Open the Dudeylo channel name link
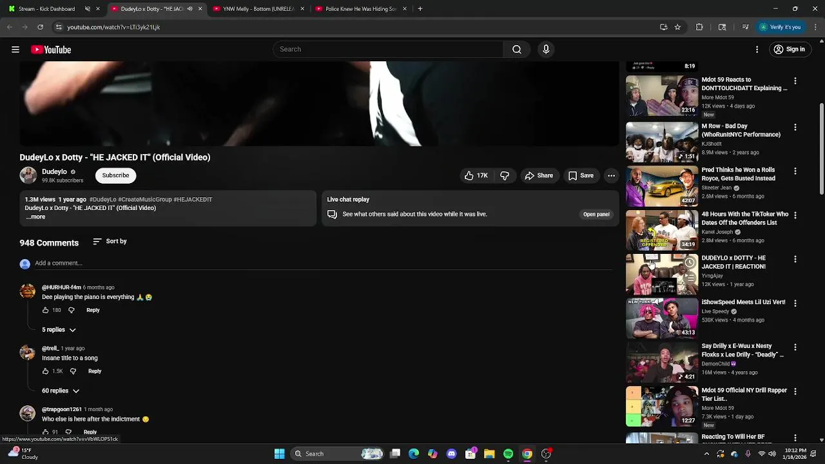This screenshot has width=825, height=464. 54,172
